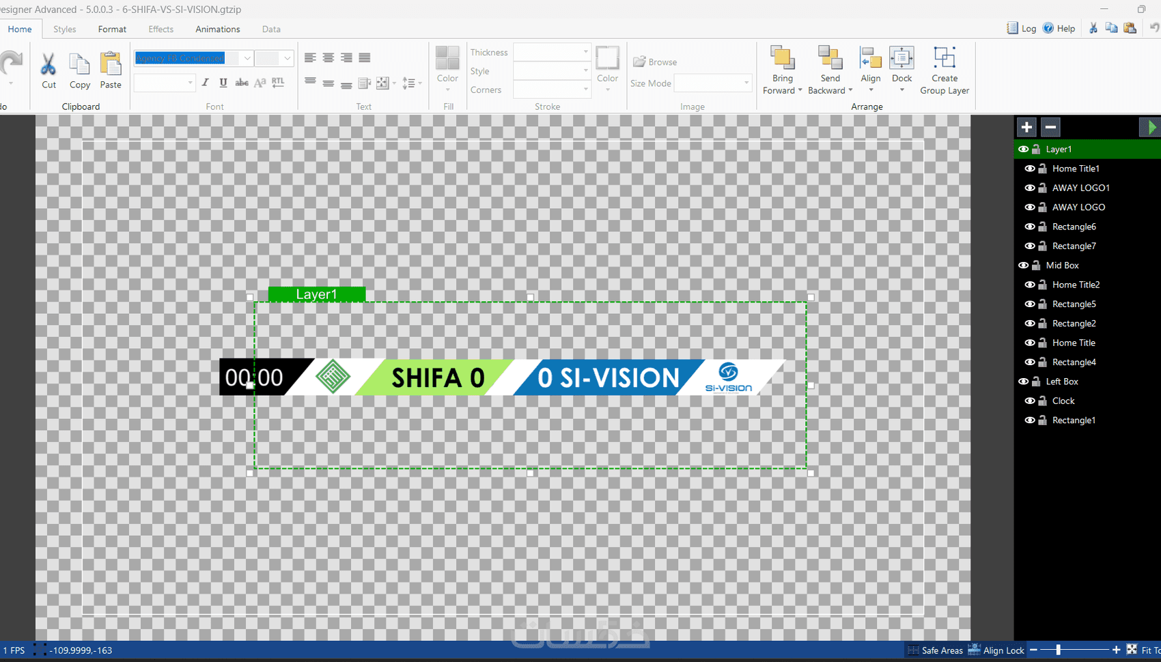Hide the Clock layer
Screen dimensions: 1161x662
point(1030,401)
